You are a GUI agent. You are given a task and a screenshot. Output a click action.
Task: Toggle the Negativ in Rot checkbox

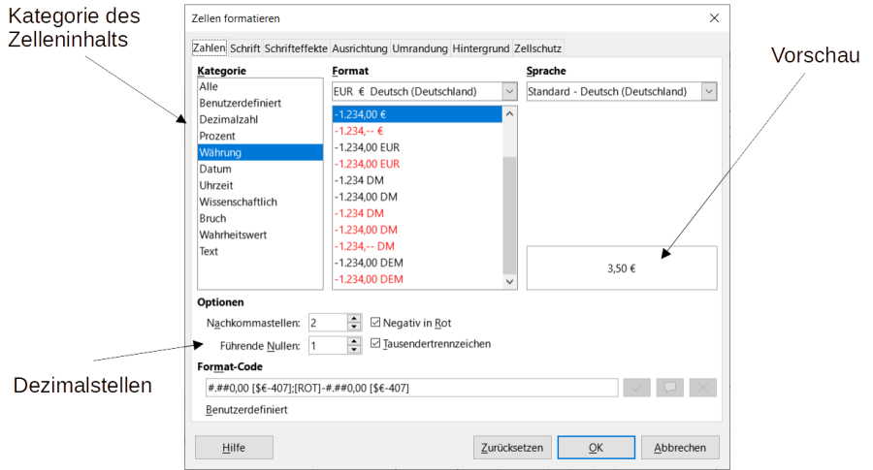pyautogui.click(x=377, y=323)
